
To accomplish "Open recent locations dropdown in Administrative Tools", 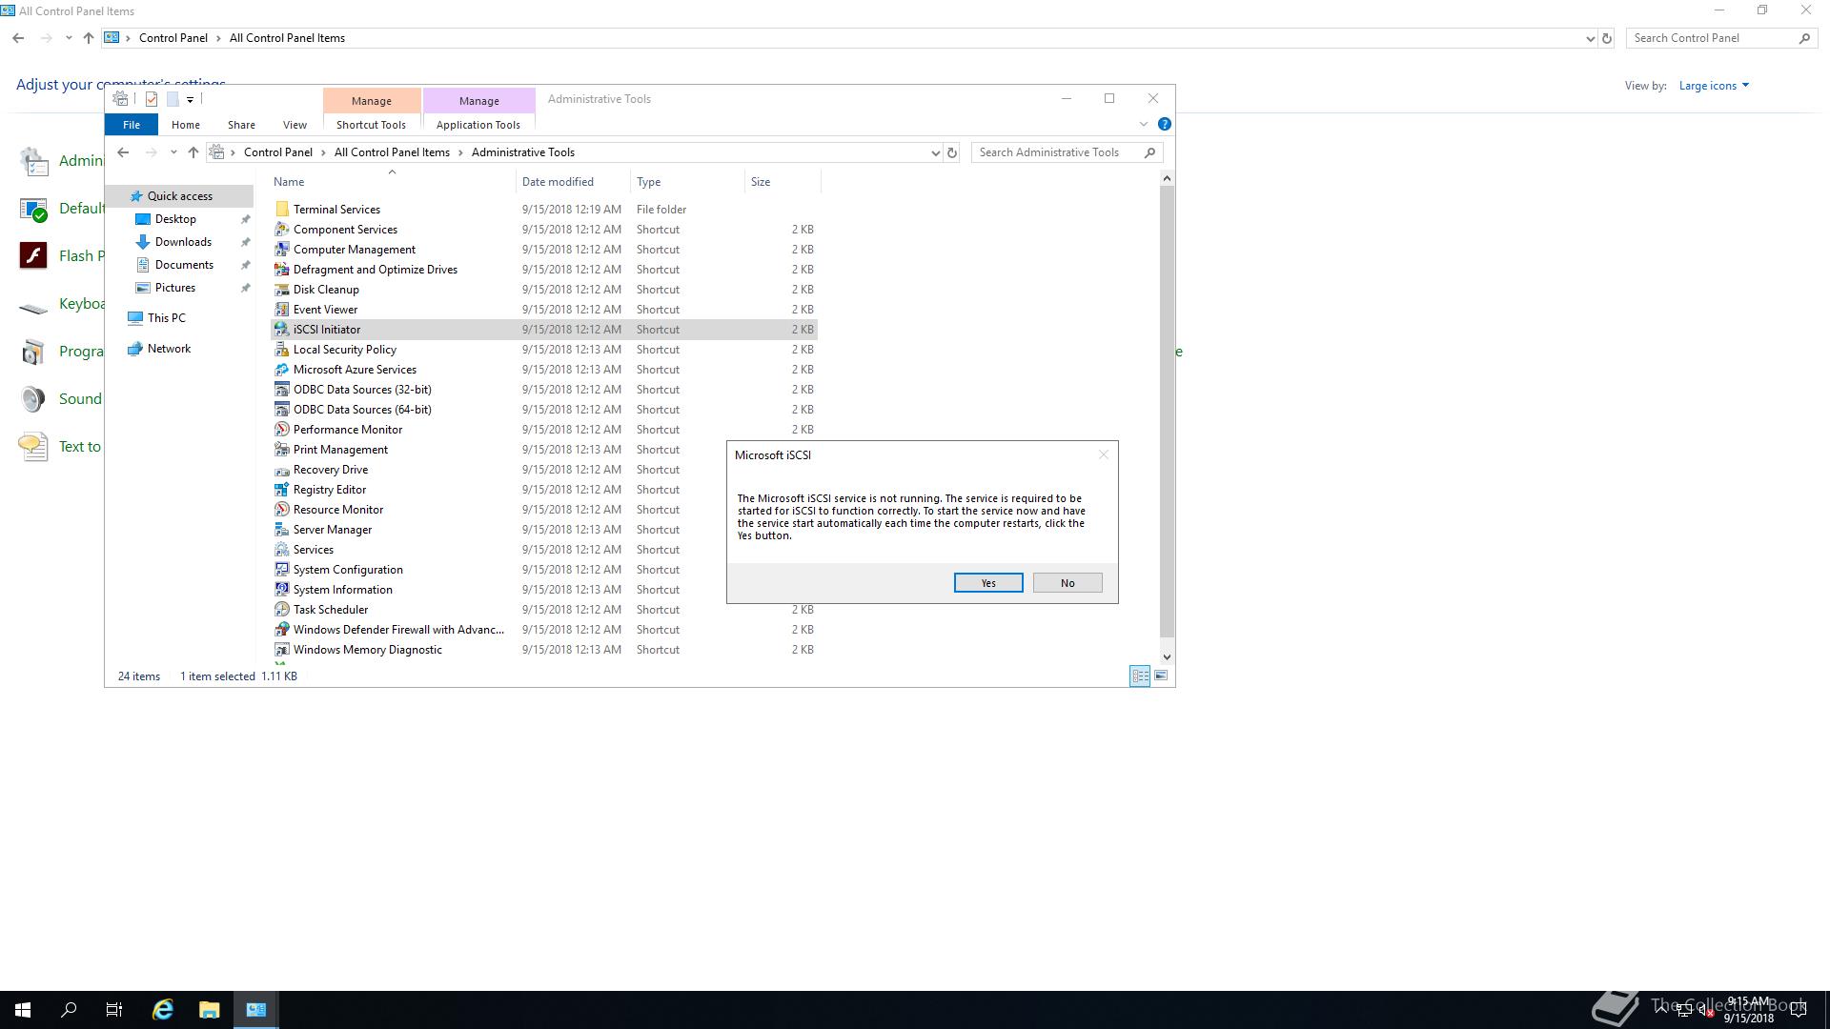I will 173,152.
